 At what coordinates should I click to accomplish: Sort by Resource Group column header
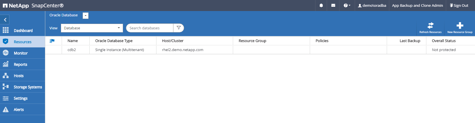252,41
